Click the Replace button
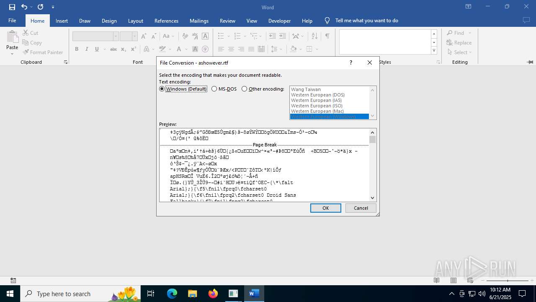Screen dimensions: 536x302 [x=459, y=43]
